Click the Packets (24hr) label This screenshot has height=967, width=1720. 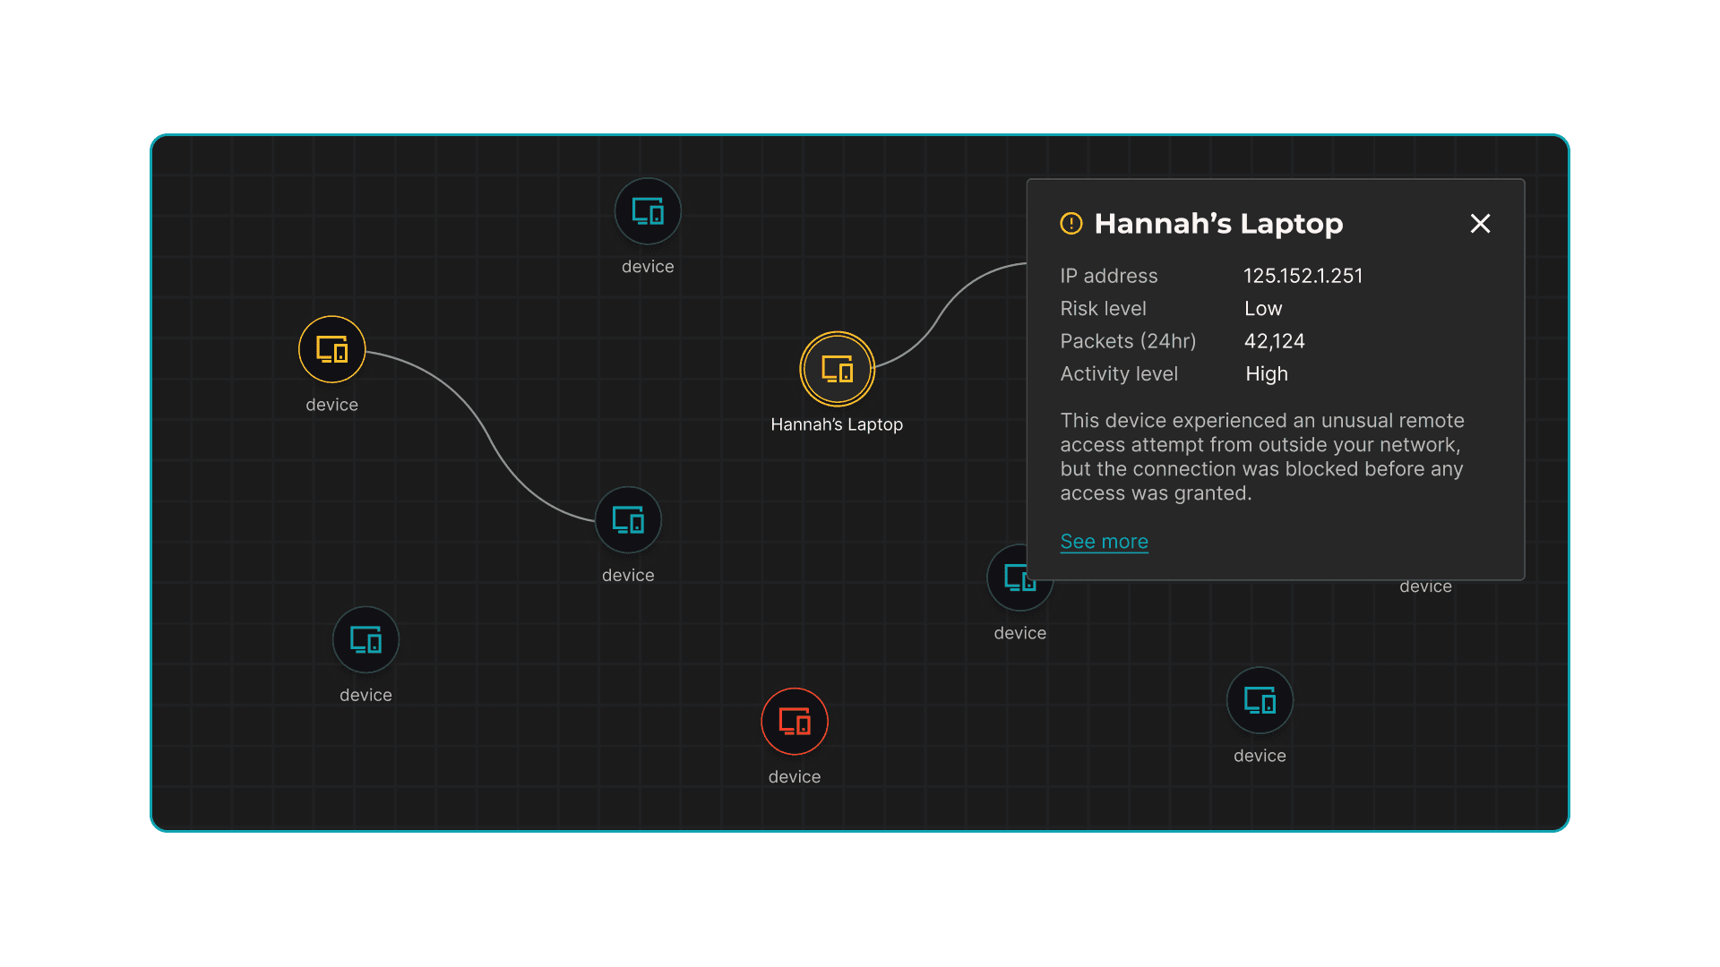[1128, 341]
